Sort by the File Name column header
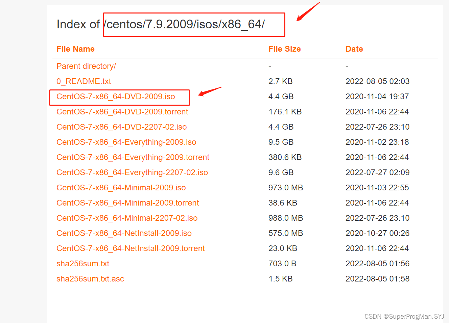449x323 pixels. (x=76, y=49)
